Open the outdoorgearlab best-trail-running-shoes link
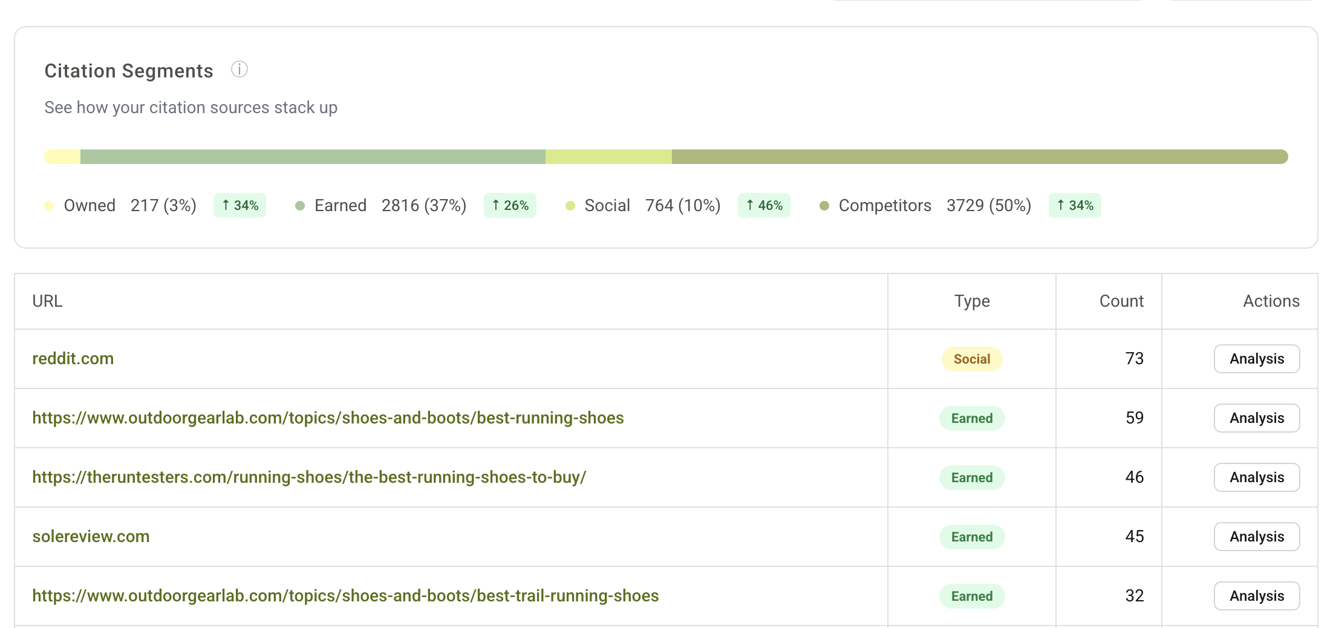 pos(345,595)
